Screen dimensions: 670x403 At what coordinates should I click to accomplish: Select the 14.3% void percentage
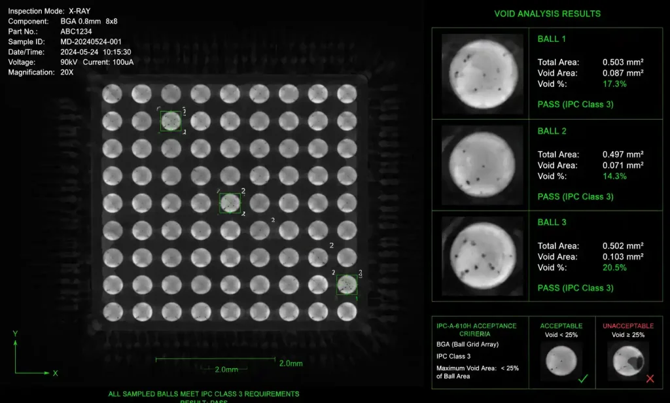(614, 177)
